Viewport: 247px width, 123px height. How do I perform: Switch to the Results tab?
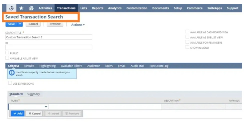point(29,66)
